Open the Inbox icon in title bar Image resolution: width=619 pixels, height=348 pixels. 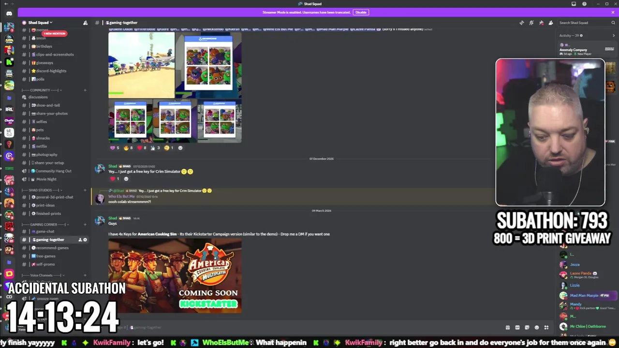[574, 4]
